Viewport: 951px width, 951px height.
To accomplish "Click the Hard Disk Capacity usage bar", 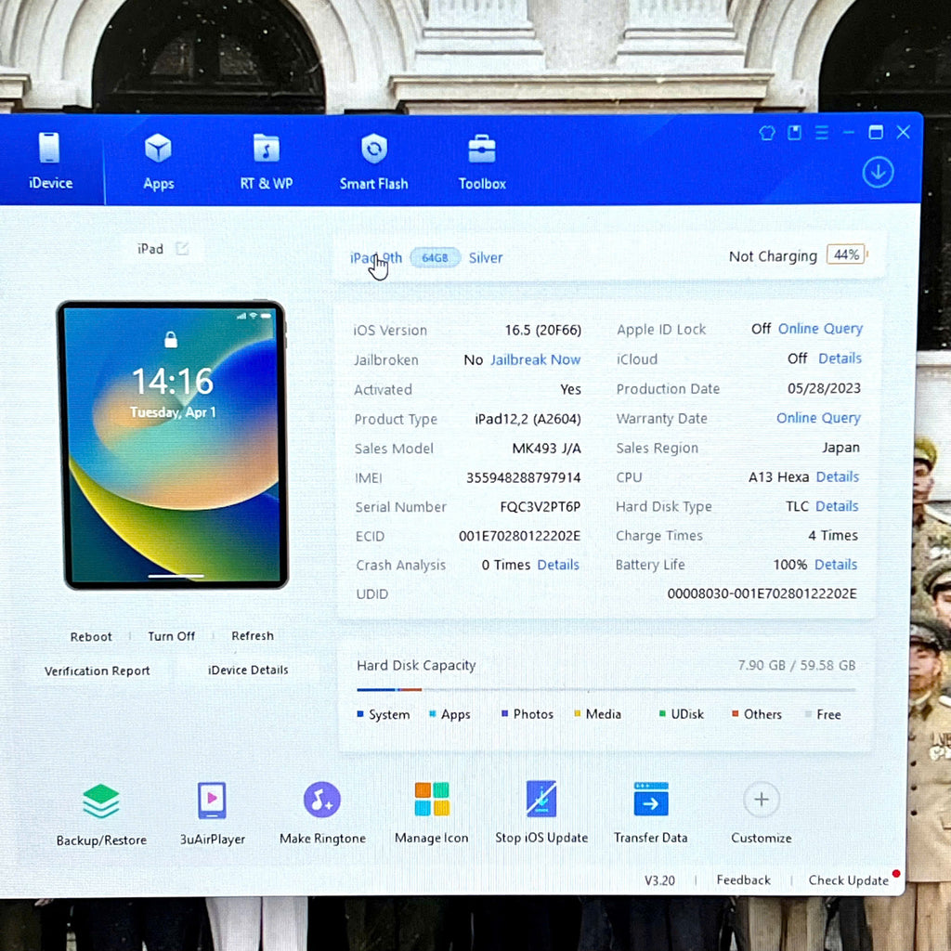I will click(606, 689).
